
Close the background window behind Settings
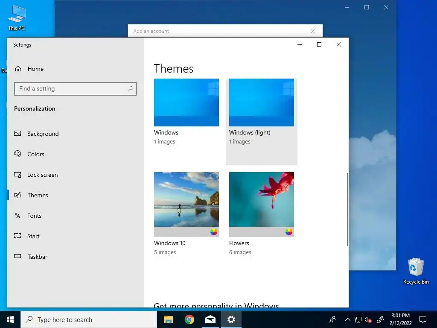tap(386, 7)
